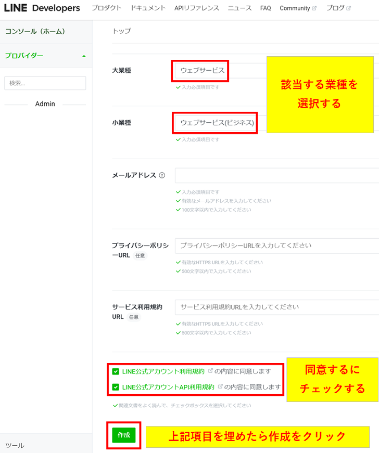
Task: Open the ツール sidebar section
Action: [15, 445]
